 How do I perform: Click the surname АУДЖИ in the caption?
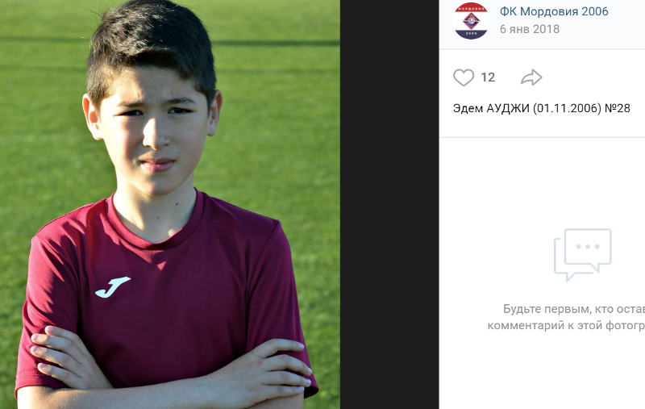[508, 108]
